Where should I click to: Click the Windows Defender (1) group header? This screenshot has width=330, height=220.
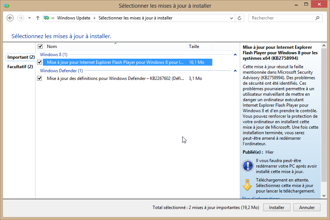61,71
